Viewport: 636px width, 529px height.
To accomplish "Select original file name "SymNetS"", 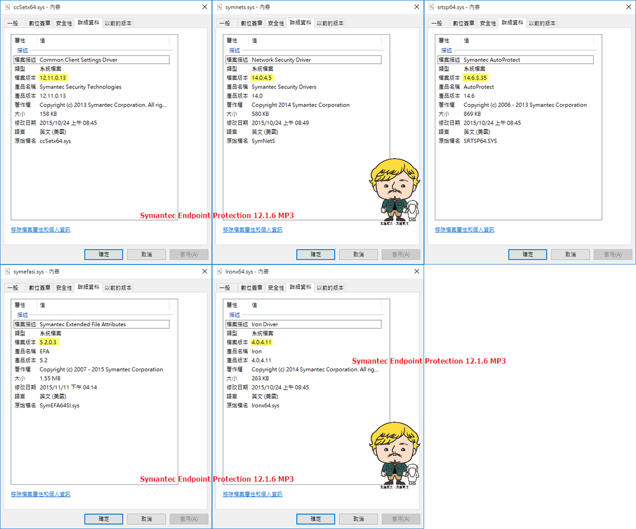I will (263, 141).
